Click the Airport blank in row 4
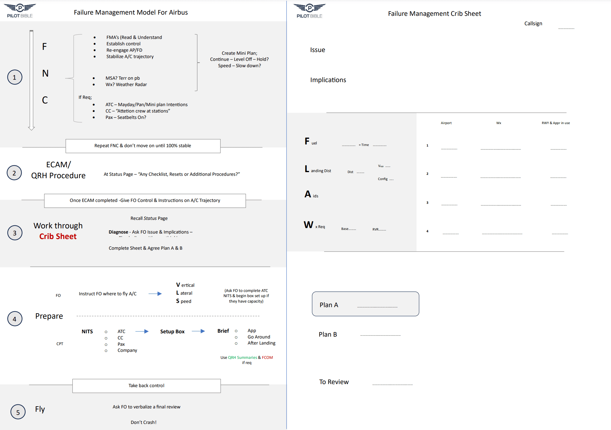611x430 pixels. tap(451, 234)
